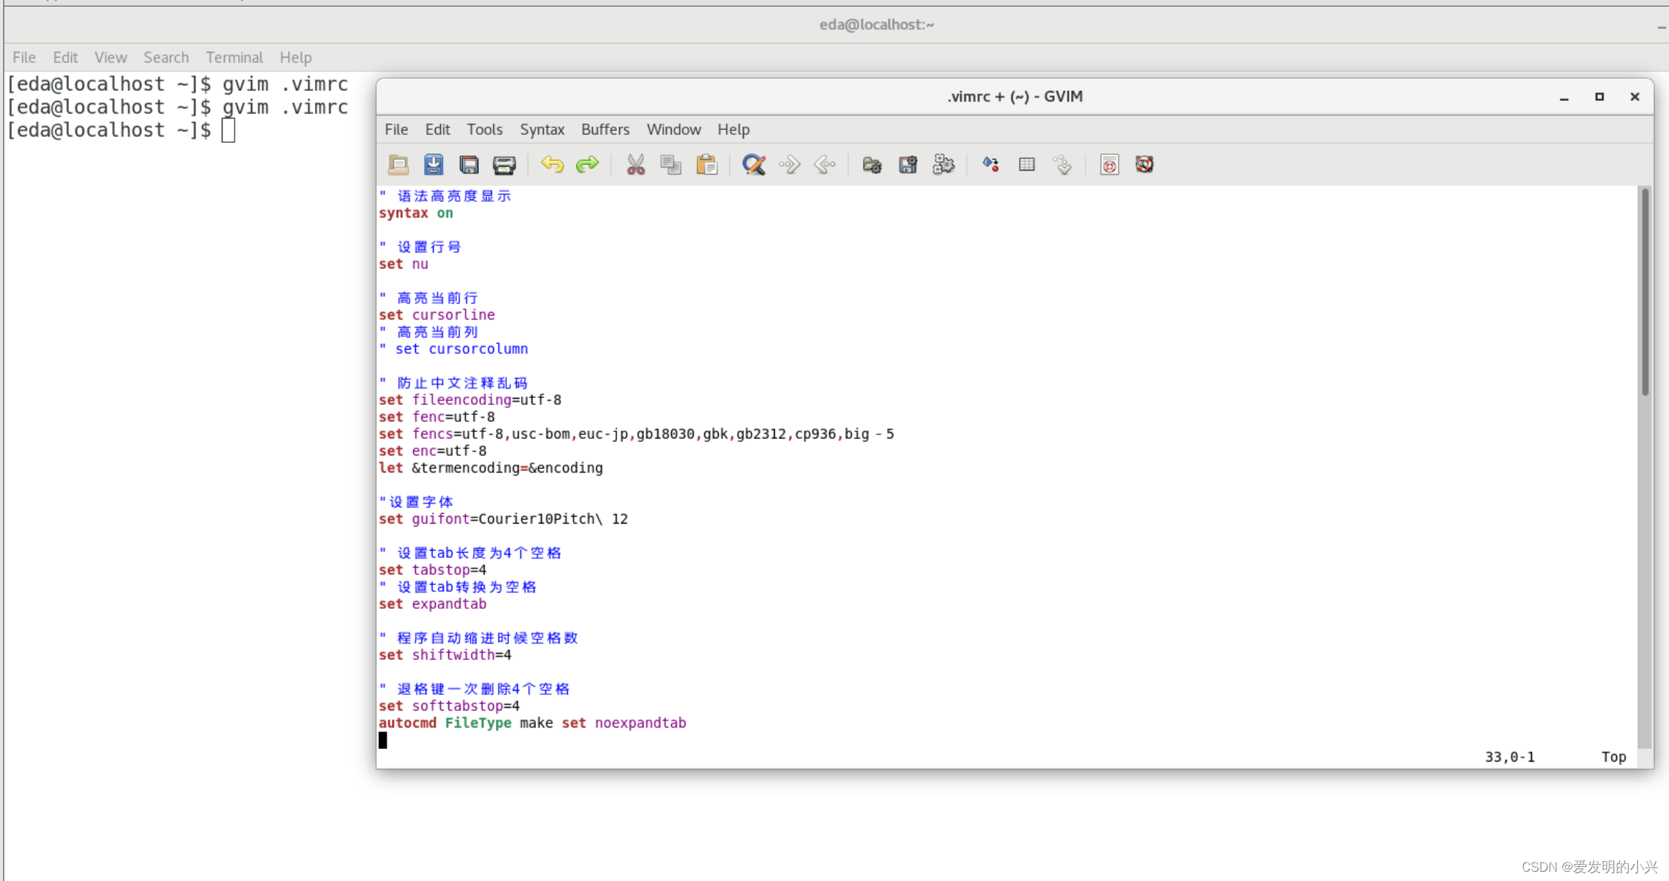Viewport: 1669px width, 881px height.
Task: Click the '33,0-1' cursor position indicator
Action: coord(1509,757)
